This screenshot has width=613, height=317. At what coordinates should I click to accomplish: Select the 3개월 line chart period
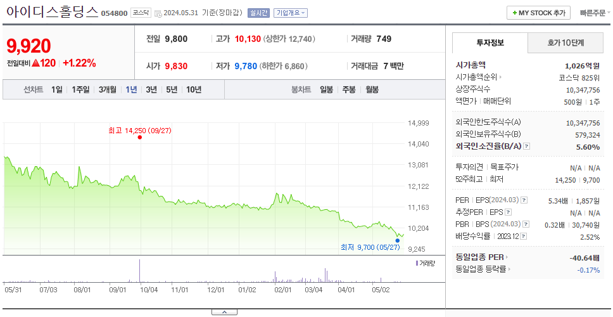(108, 89)
